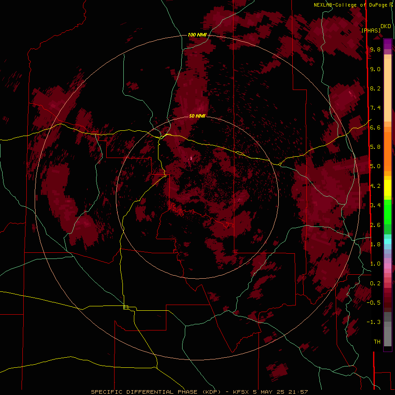Click the 50 NMI range ring label

[x=197, y=116]
